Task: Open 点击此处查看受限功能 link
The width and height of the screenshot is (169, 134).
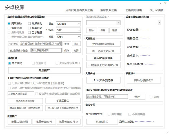Action: click(79, 10)
